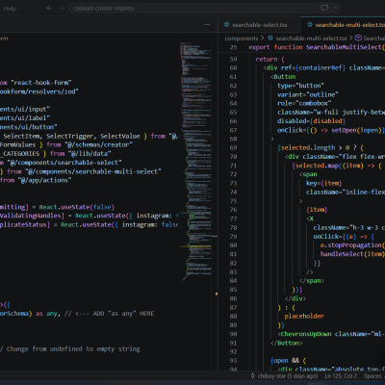Open the components breadcrumb folder
Screen dimensions: 385x385
pyautogui.click(x=242, y=38)
